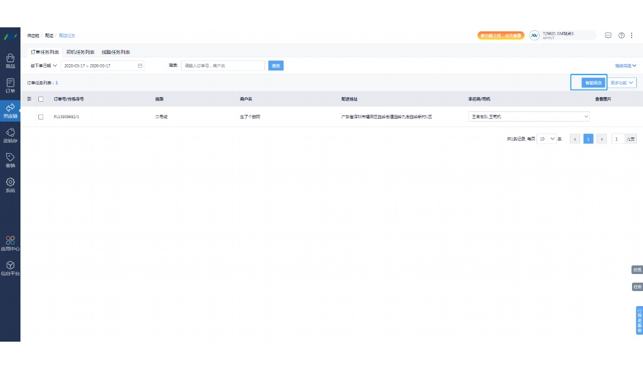Open the carrier/driver dropdown showing 王者车队
Viewport: 643px width, 369px height.
pos(529,117)
